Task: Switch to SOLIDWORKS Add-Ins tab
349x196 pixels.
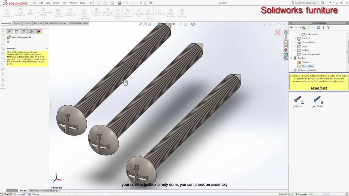Action: tap(56, 23)
